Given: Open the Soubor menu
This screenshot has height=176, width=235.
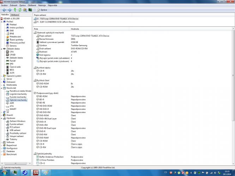Looking at the screenshot, I should pos(4,5).
